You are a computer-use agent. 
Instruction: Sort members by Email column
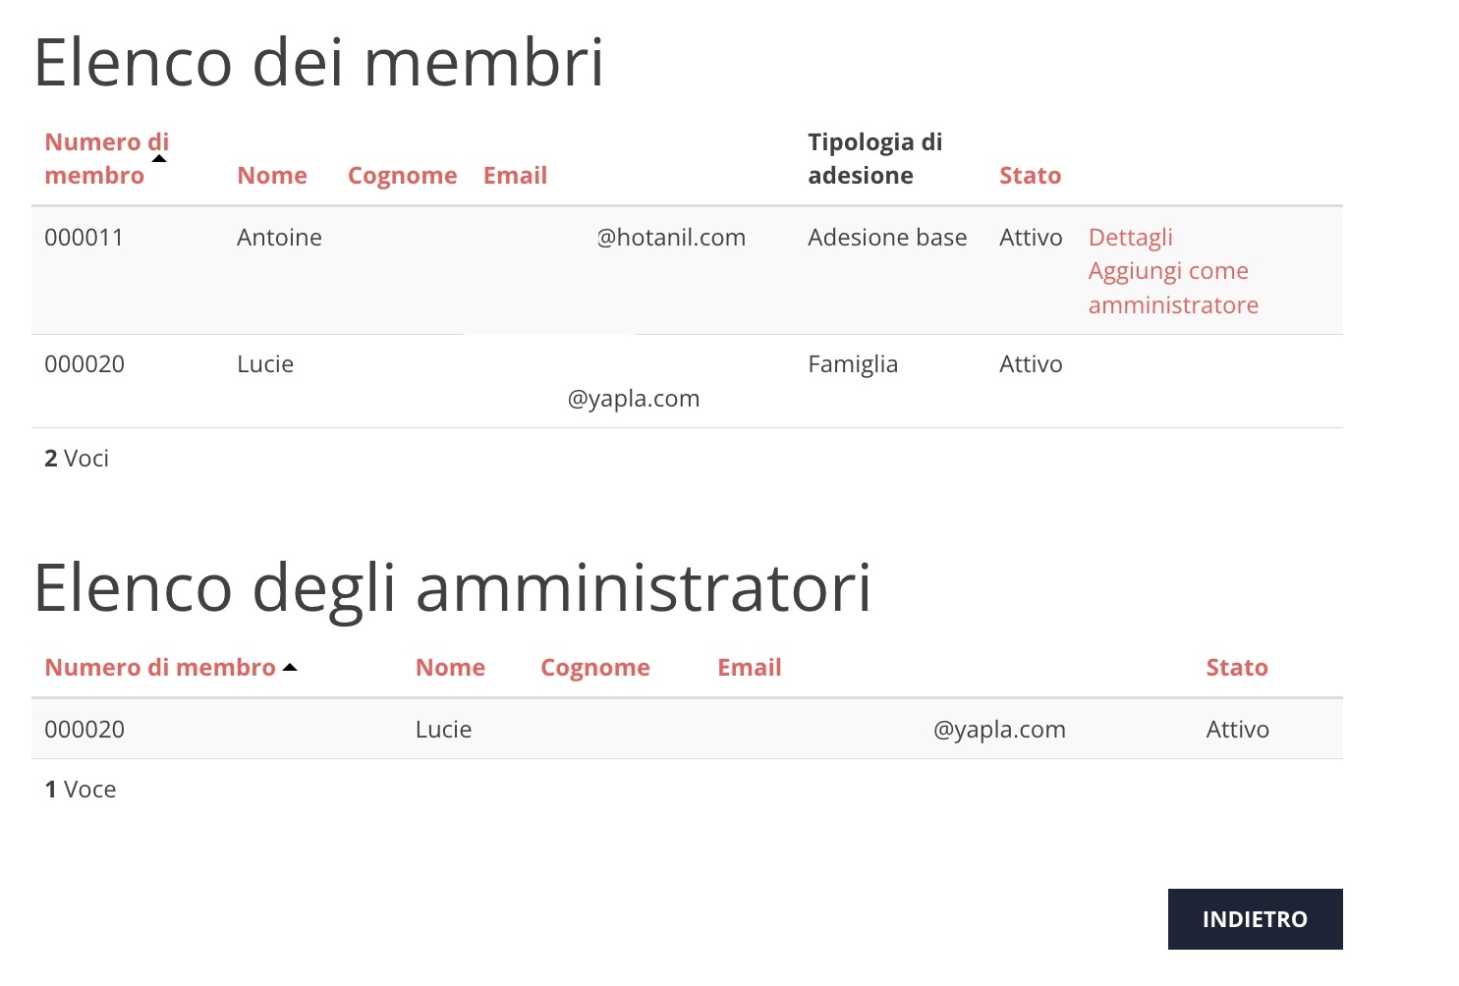pyautogui.click(x=515, y=175)
